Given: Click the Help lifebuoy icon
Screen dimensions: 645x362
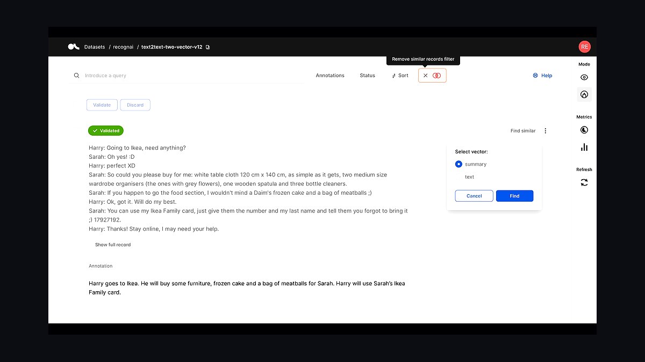Looking at the screenshot, I should coord(535,76).
